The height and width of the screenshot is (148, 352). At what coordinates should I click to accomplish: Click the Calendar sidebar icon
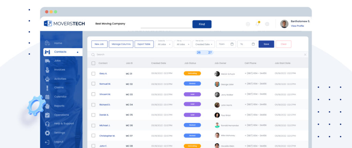[47, 97]
